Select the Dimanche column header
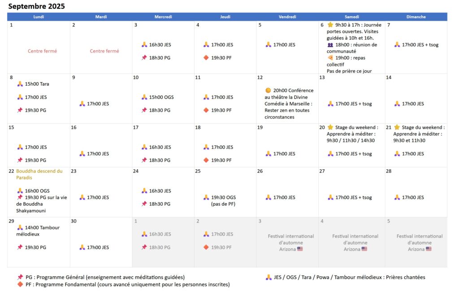The width and height of the screenshot is (459, 293). coord(416,17)
